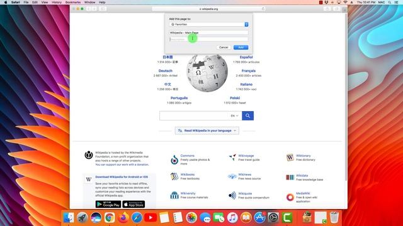
Task: Open the Español Wikipedia link
Action: [246, 57]
